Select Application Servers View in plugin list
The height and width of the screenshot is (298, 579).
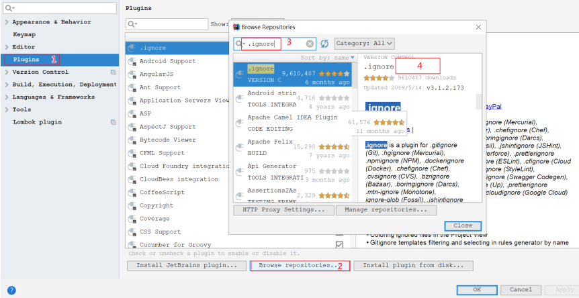(x=185, y=101)
